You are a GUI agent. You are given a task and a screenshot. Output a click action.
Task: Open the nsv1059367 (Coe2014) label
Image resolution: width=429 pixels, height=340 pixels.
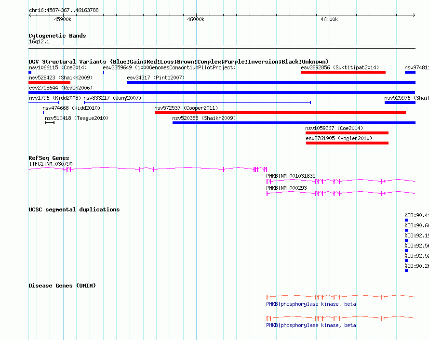click(x=334, y=128)
